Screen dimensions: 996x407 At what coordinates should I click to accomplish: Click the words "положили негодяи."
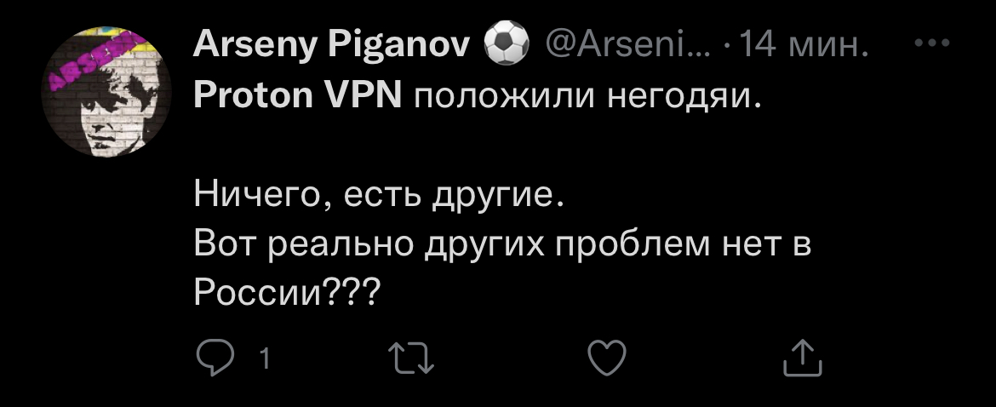586,96
